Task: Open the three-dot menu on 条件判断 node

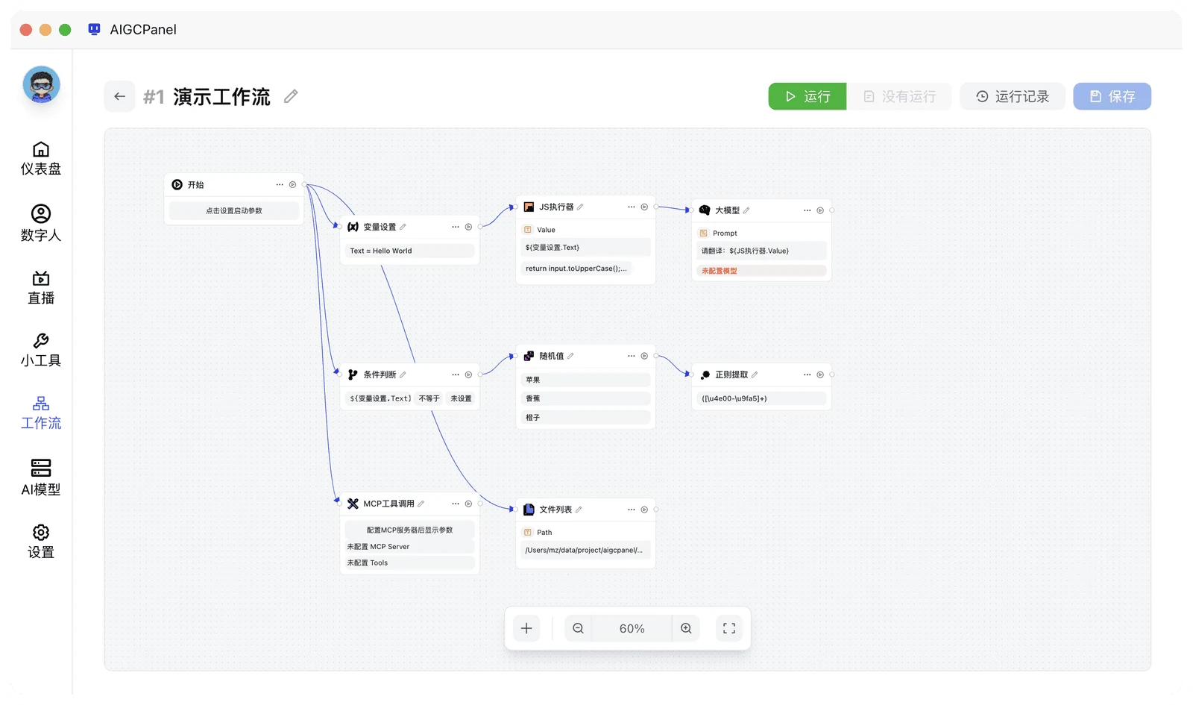Action: click(x=455, y=375)
